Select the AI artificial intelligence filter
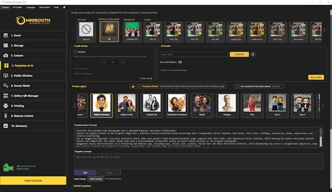This screenshot has height=192, width=332. pos(109,31)
